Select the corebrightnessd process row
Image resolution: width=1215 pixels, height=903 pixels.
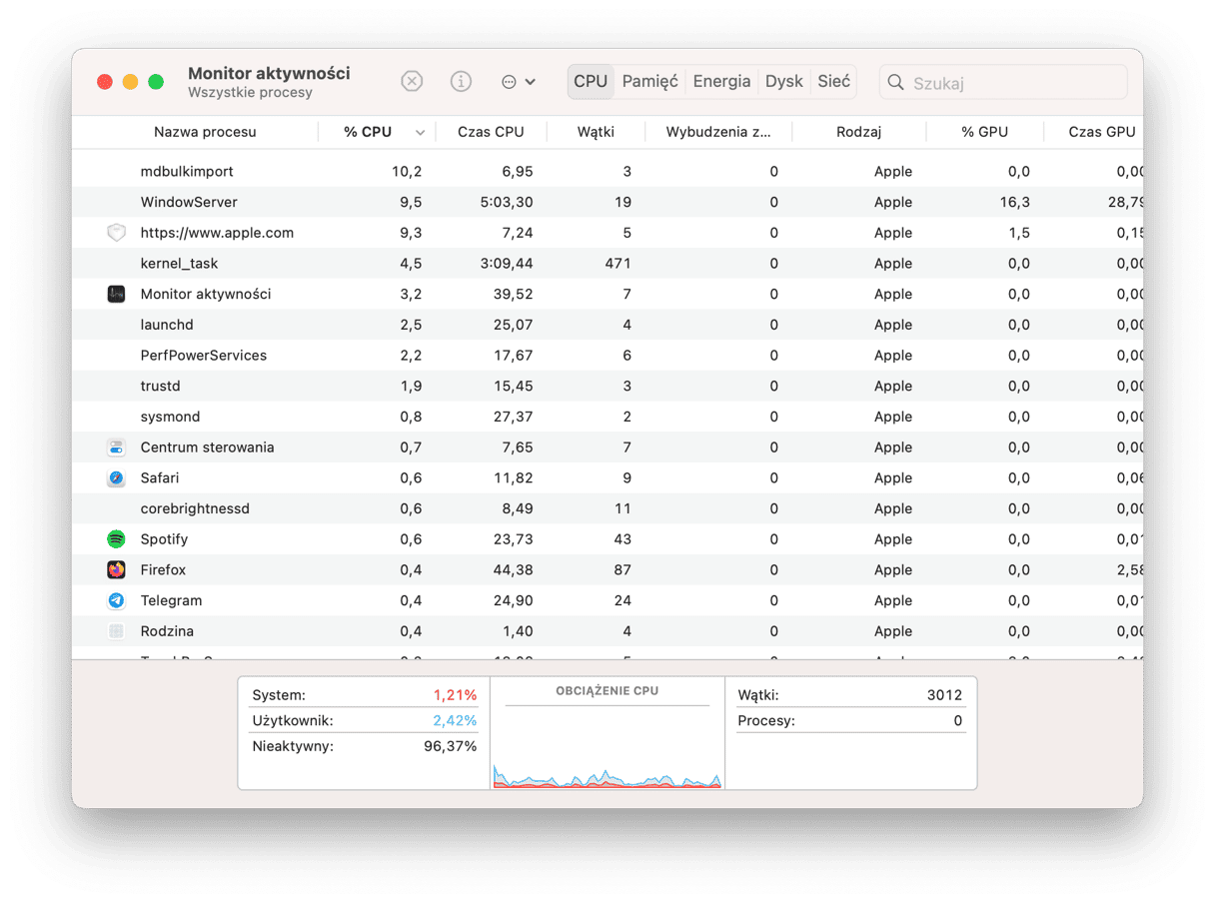(607, 508)
